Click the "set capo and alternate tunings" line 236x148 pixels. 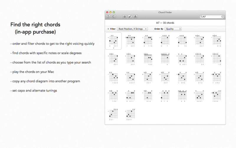point(34,91)
